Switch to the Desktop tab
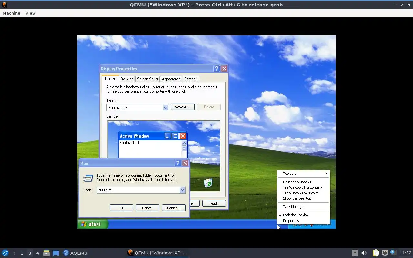The width and height of the screenshot is (413, 258). [x=127, y=79]
